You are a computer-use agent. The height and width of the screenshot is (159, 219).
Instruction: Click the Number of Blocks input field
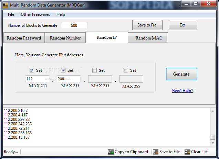[74, 25]
